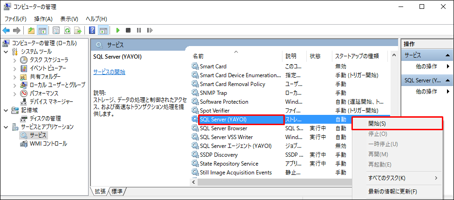This screenshot has width=454, height=200.
Task: Open the すべてのタスク(K) submenu
Action: (386, 178)
